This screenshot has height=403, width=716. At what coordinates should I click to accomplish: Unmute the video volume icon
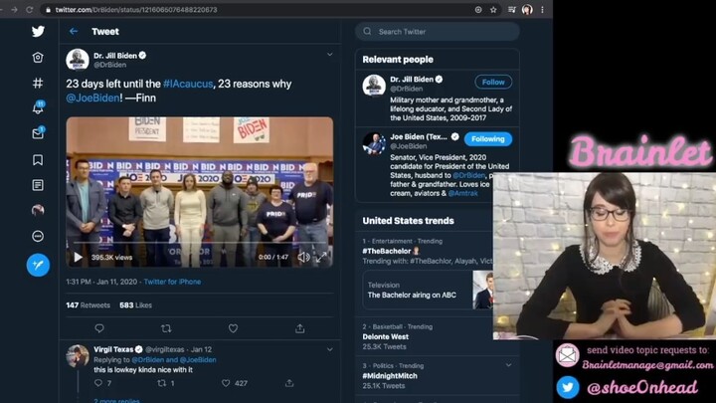click(x=303, y=258)
